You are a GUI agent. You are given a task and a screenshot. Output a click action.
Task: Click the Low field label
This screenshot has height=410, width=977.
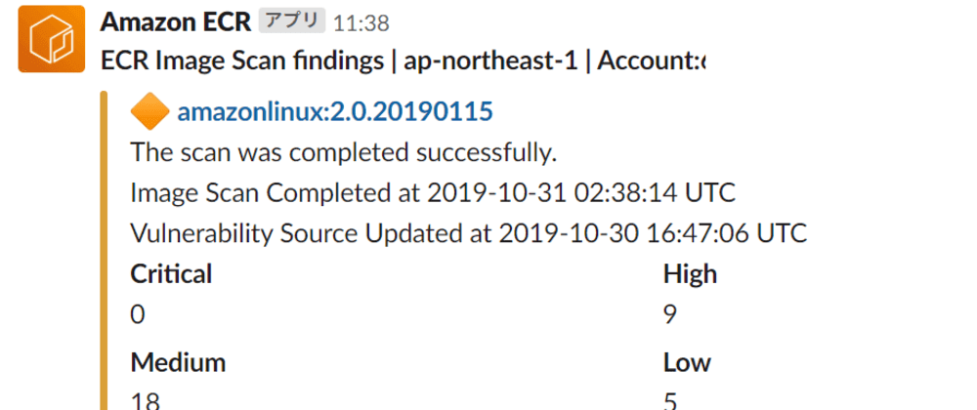(x=687, y=363)
